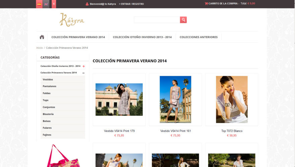
Task: Click Entrar / Registro link
Action: tap(131, 4)
